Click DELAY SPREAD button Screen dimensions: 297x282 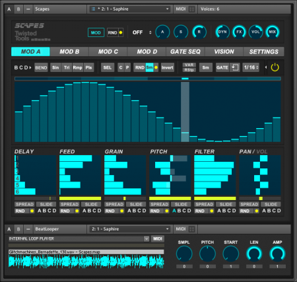pyautogui.click(x=24, y=204)
